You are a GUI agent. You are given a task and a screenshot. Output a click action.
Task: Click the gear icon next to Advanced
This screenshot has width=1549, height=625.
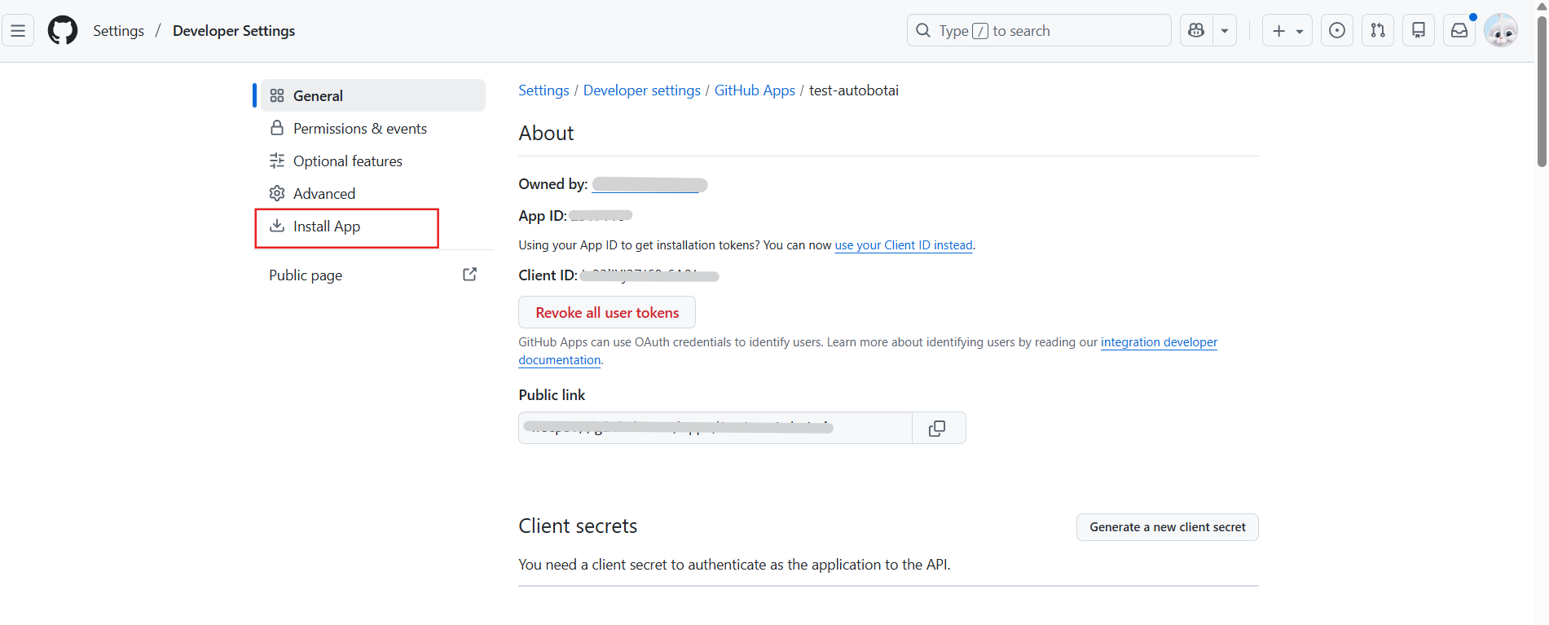tap(277, 193)
